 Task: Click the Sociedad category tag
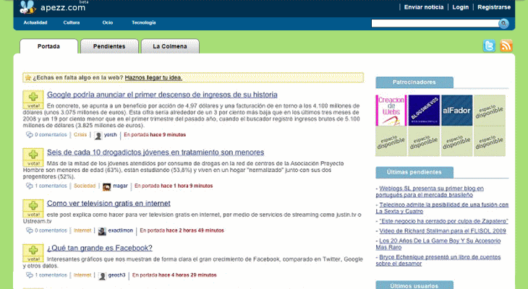[85, 186]
